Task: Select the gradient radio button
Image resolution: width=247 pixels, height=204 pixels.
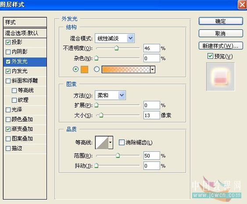Action: click(97, 69)
